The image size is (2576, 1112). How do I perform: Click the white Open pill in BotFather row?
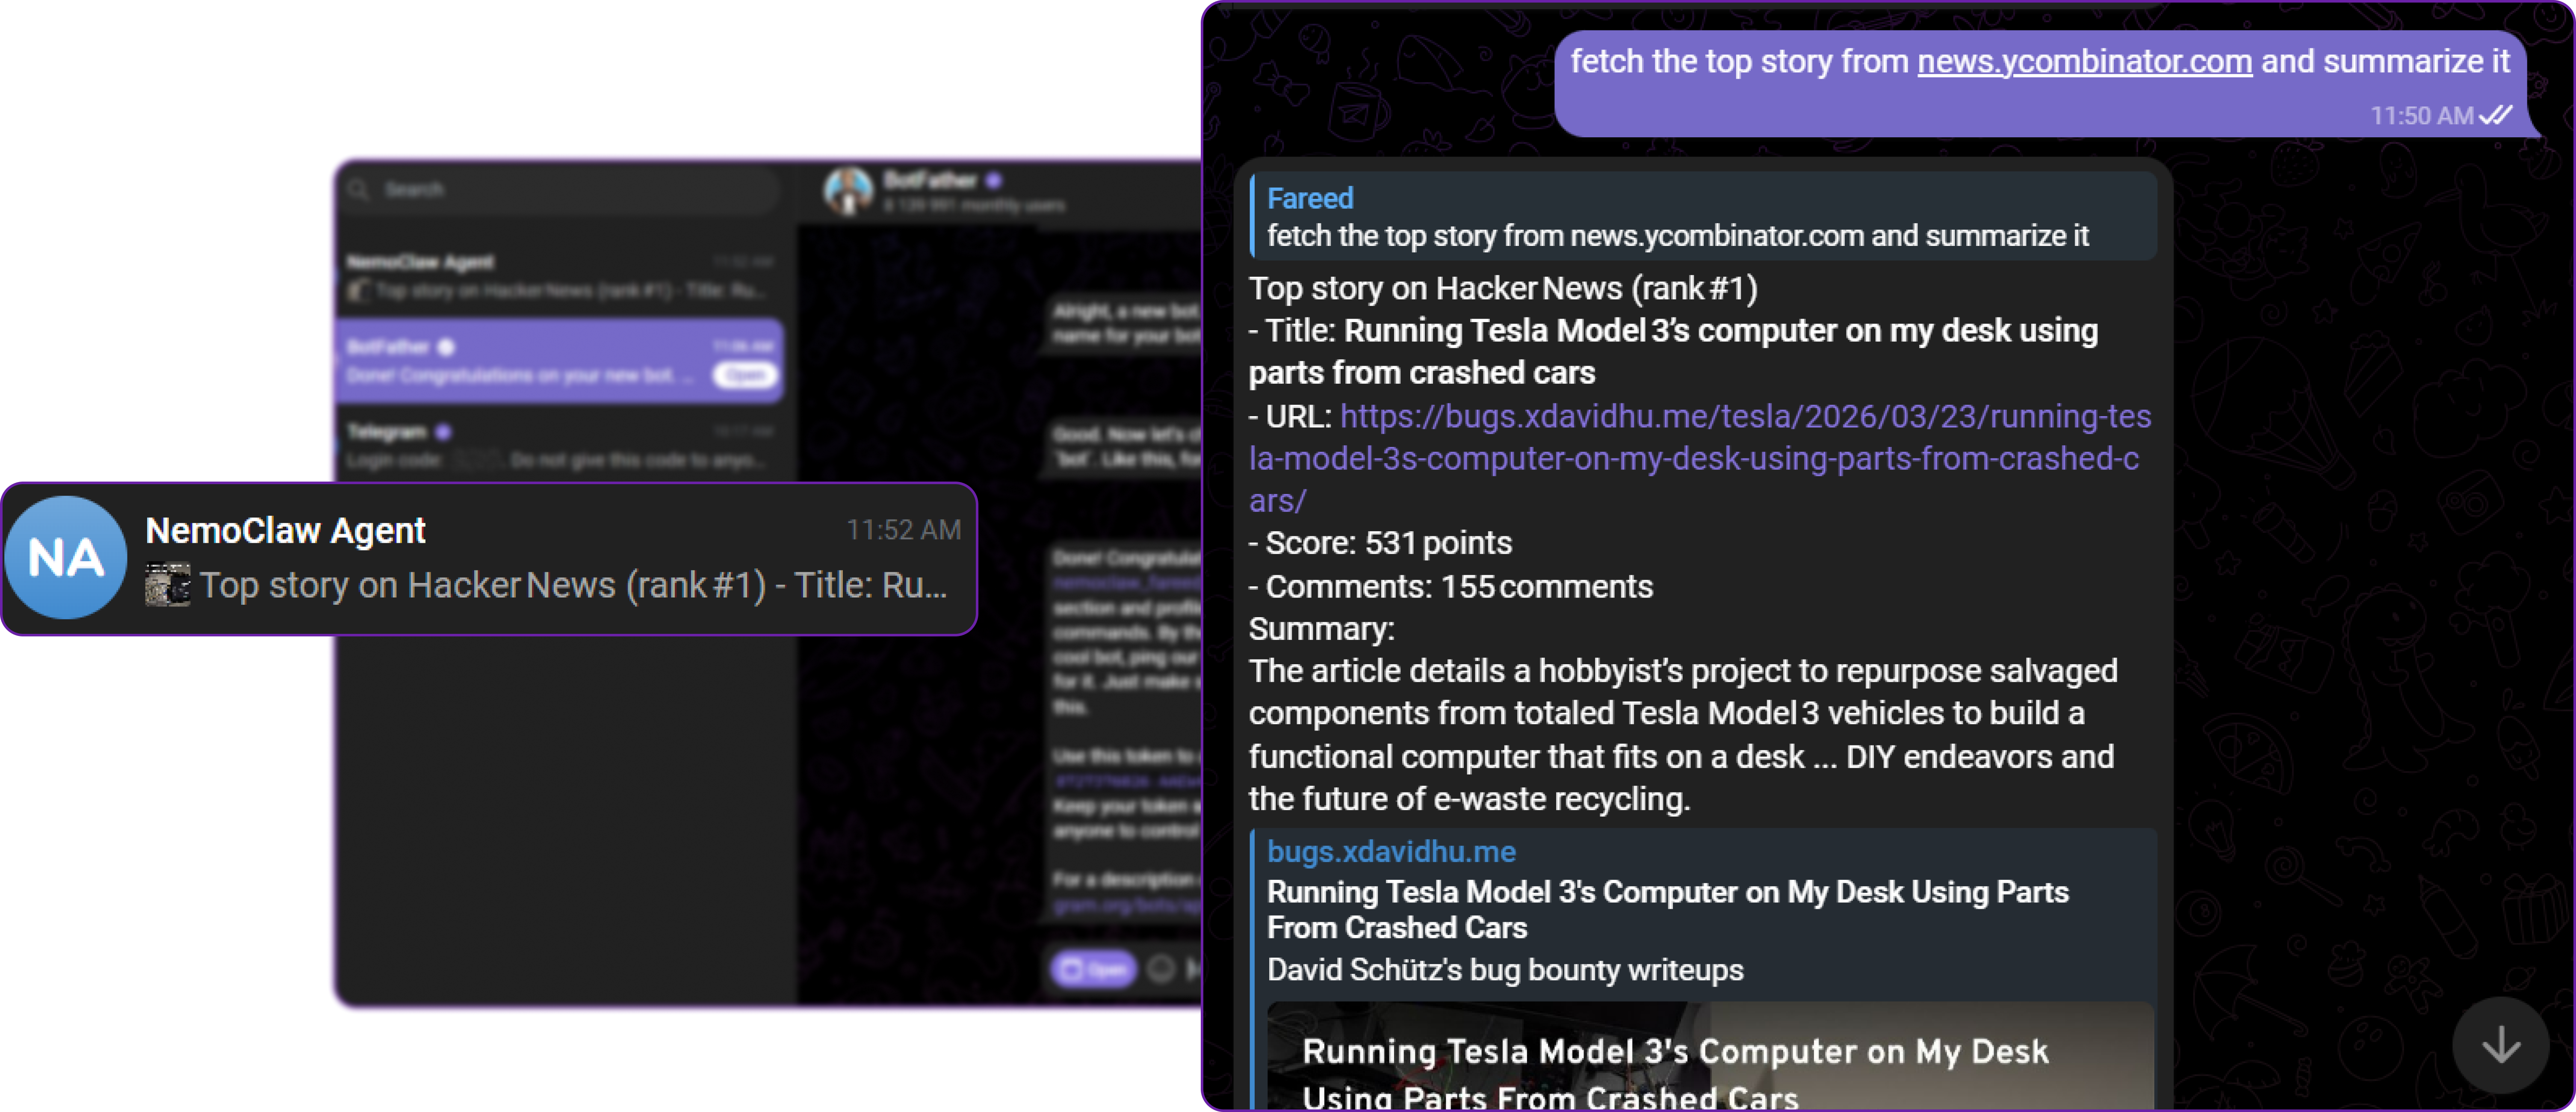click(x=745, y=375)
